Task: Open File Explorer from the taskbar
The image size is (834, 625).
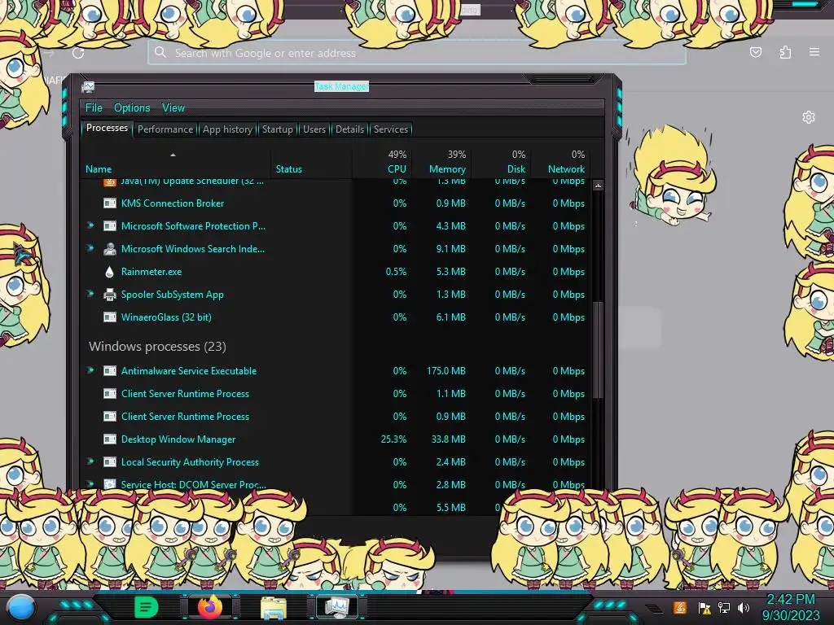Action: point(274,607)
